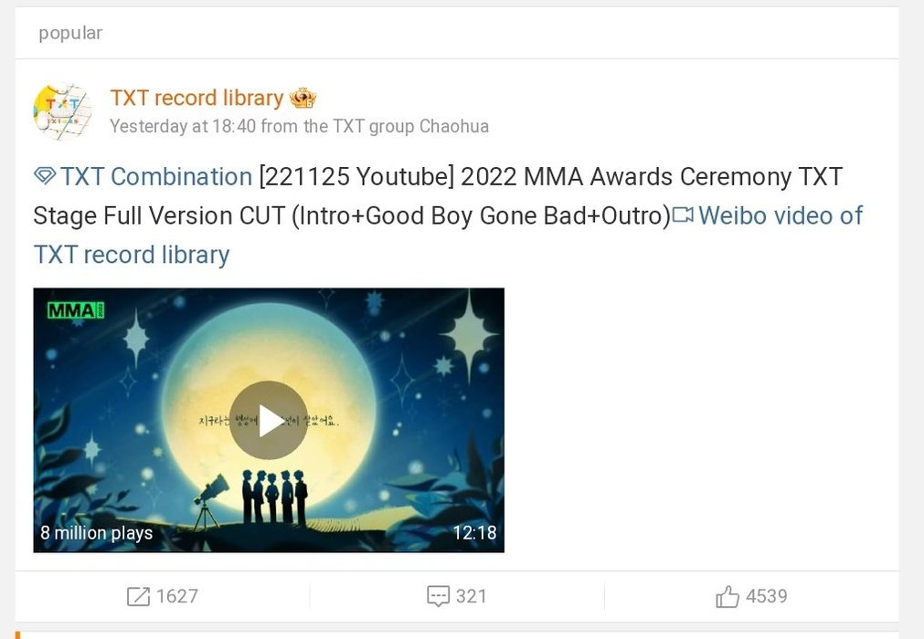The height and width of the screenshot is (639, 924).
Task: Click the 12:18 video duration label
Action: [474, 532]
